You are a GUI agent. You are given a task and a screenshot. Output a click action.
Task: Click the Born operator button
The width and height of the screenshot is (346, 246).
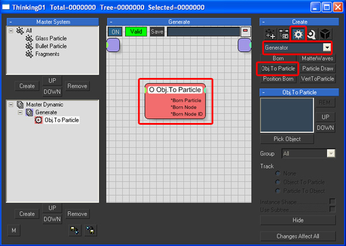(x=278, y=58)
